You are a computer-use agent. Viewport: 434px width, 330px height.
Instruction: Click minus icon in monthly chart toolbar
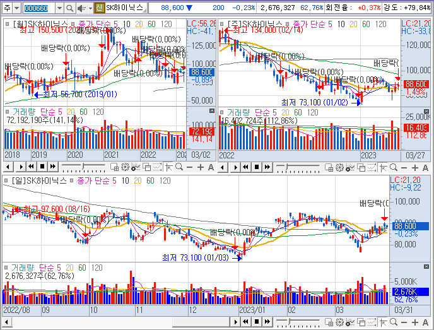[x=190, y=167]
